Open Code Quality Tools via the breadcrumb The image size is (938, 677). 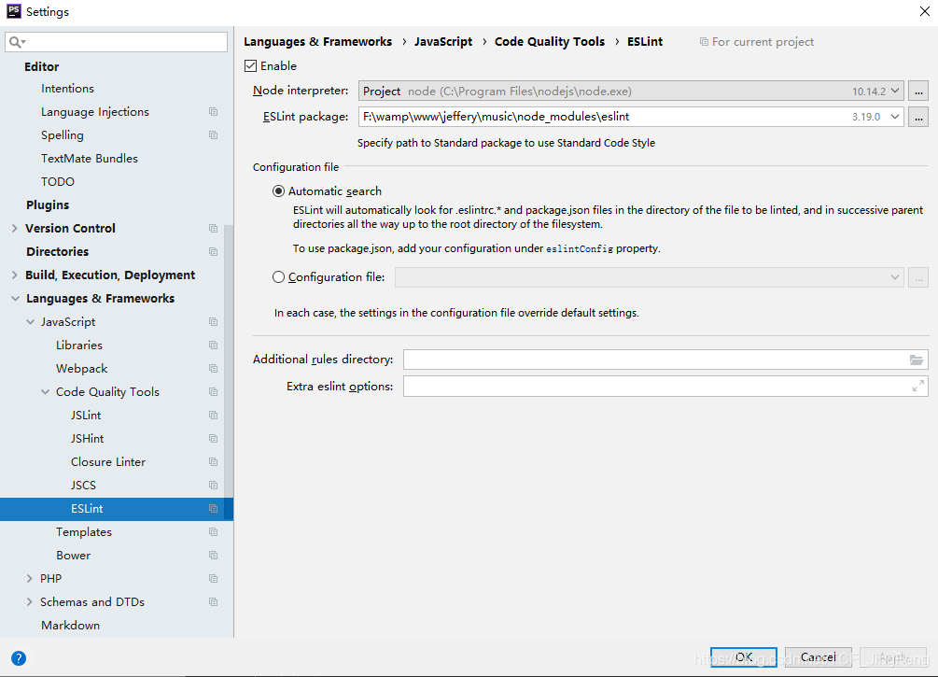(x=549, y=41)
